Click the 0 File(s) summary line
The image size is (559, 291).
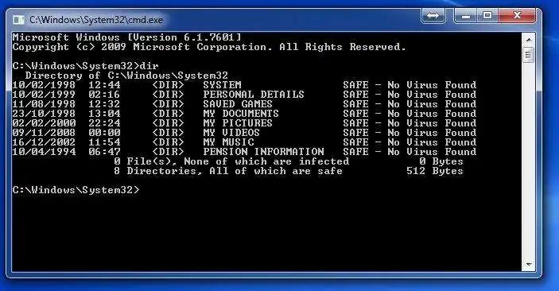[x=231, y=161]
